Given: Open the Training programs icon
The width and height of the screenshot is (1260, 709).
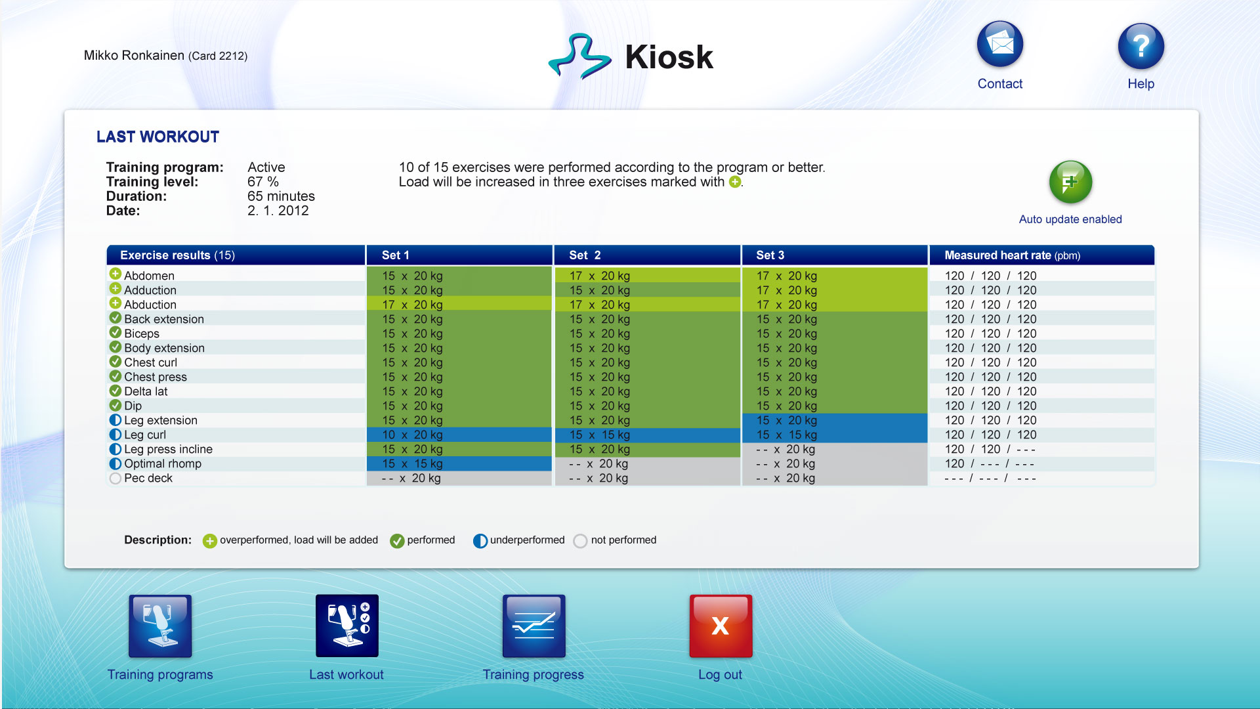Looking at the screenshot, I should pos(160,626).
